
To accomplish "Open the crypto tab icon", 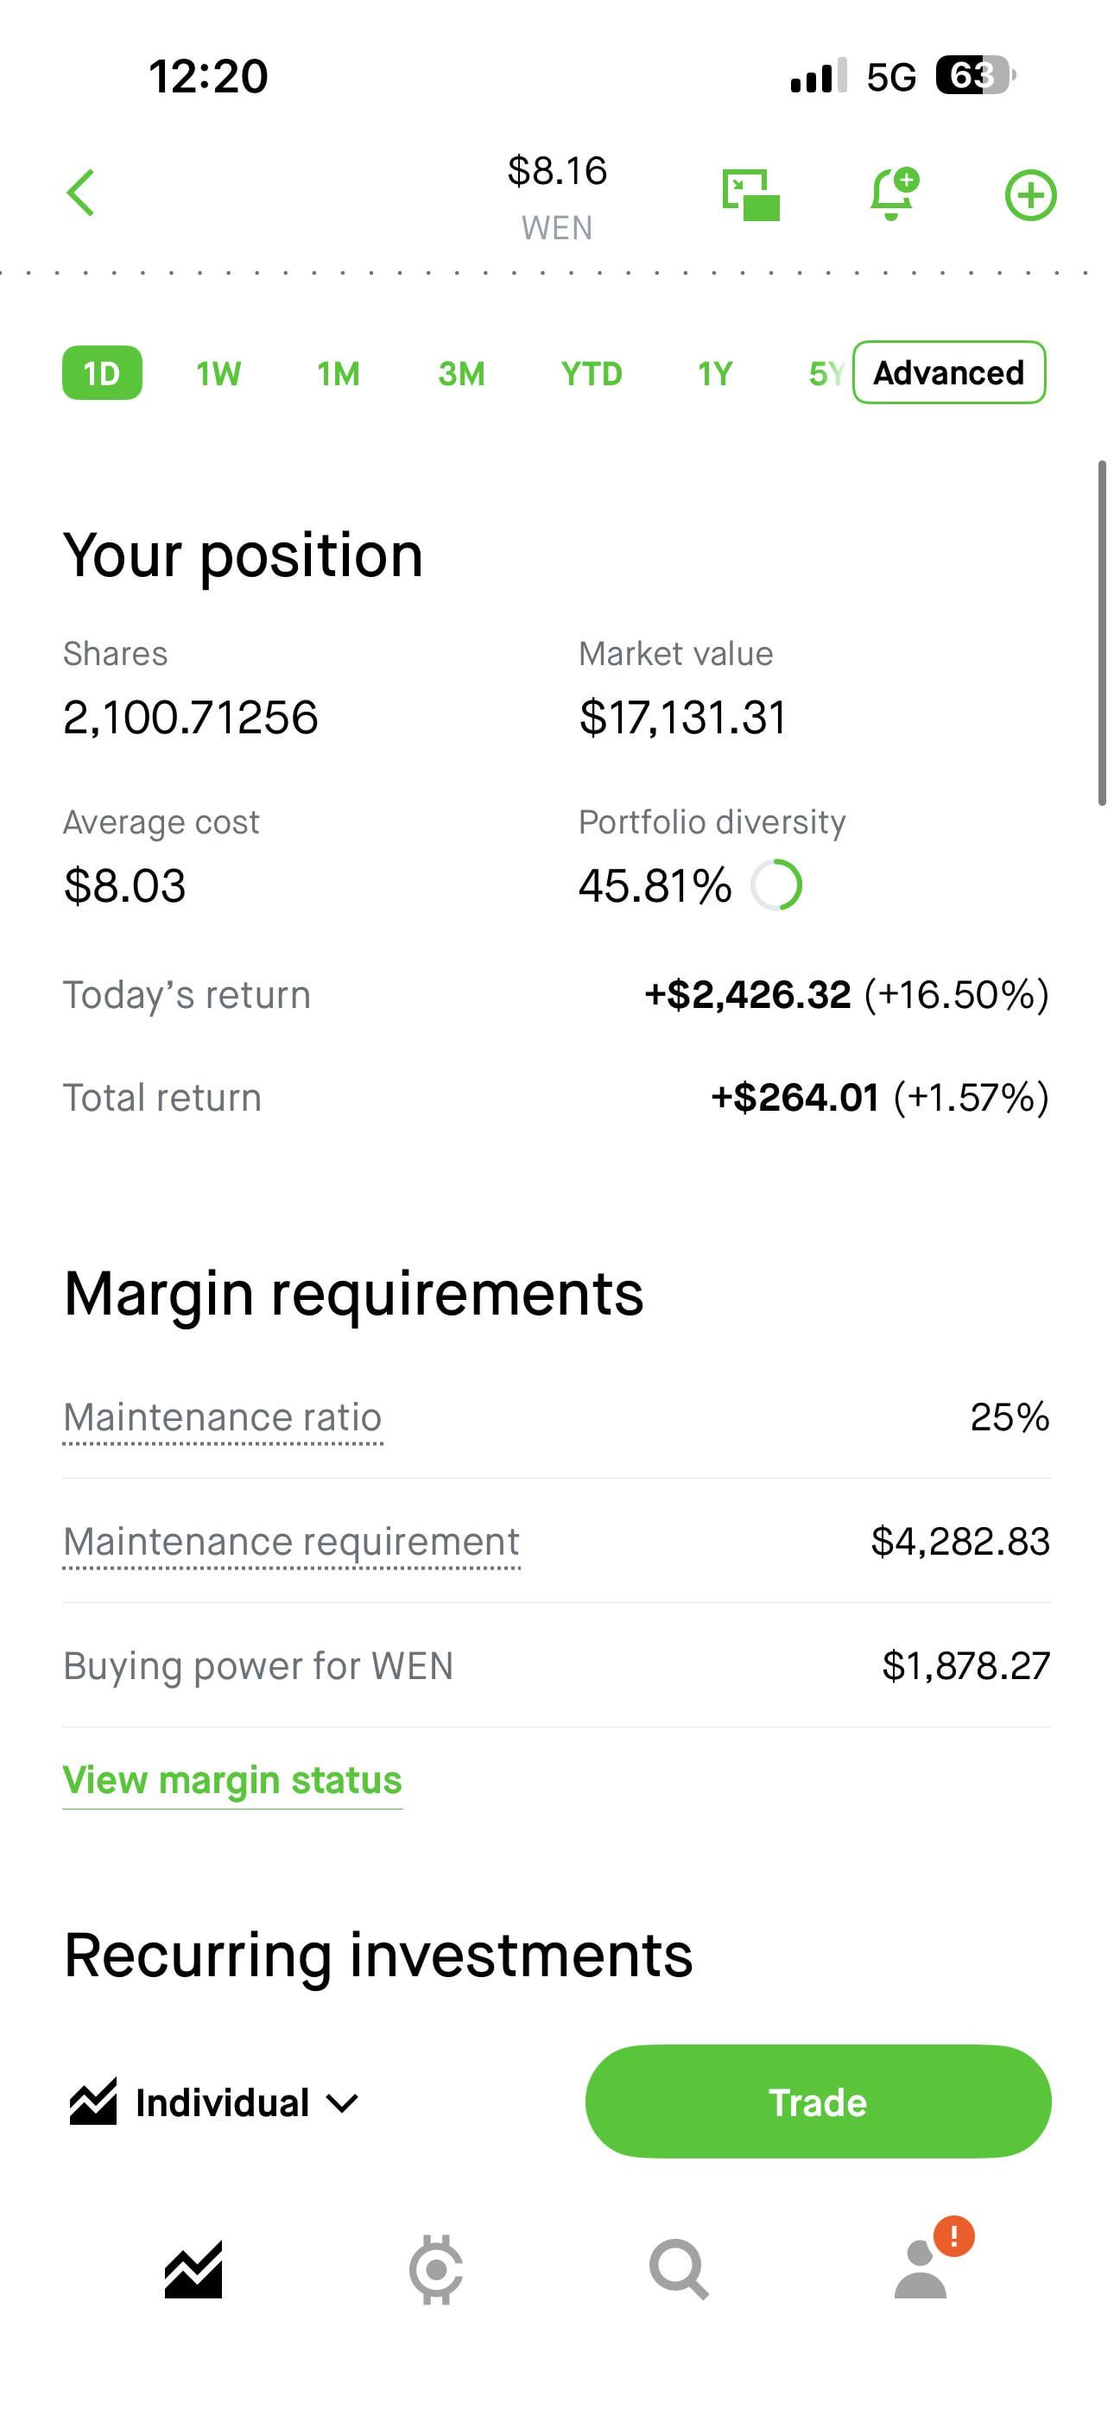I will click(x=436, y=2270).
